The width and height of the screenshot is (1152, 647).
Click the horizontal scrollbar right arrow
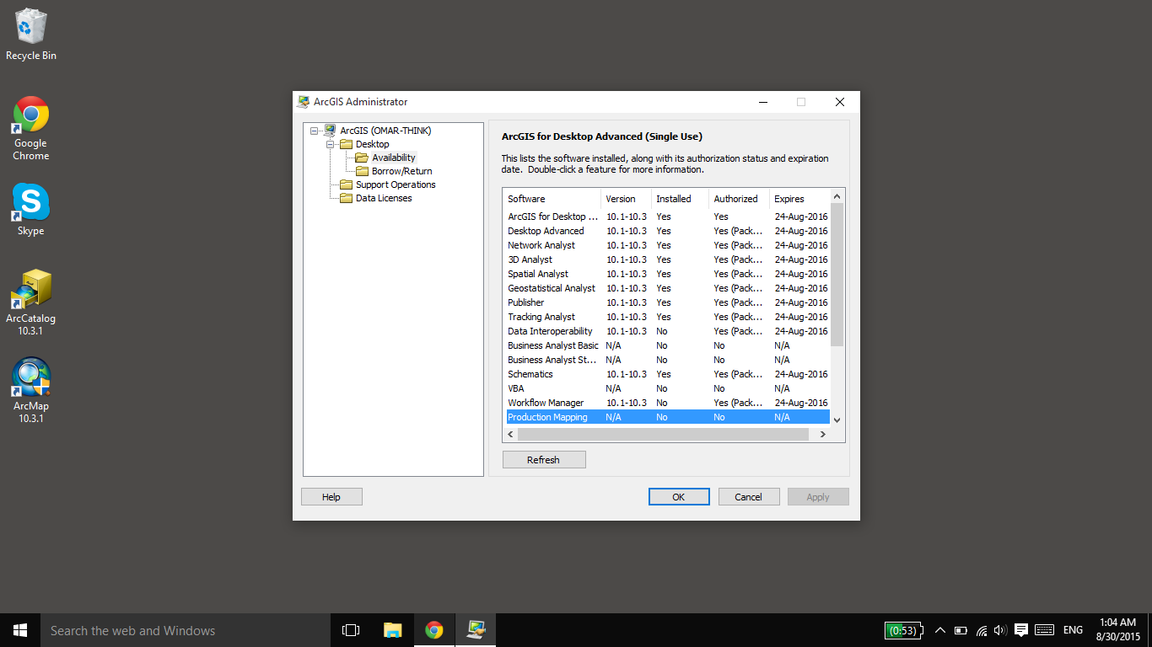click(823, 434)
